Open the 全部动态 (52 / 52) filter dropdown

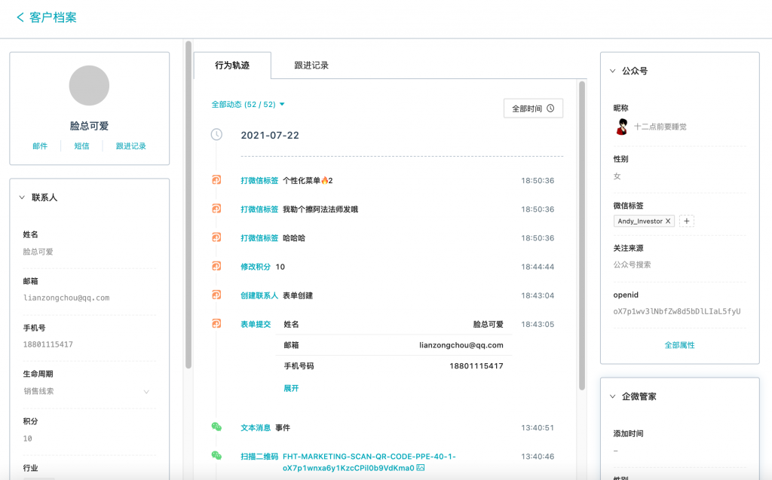pos(248,105)
